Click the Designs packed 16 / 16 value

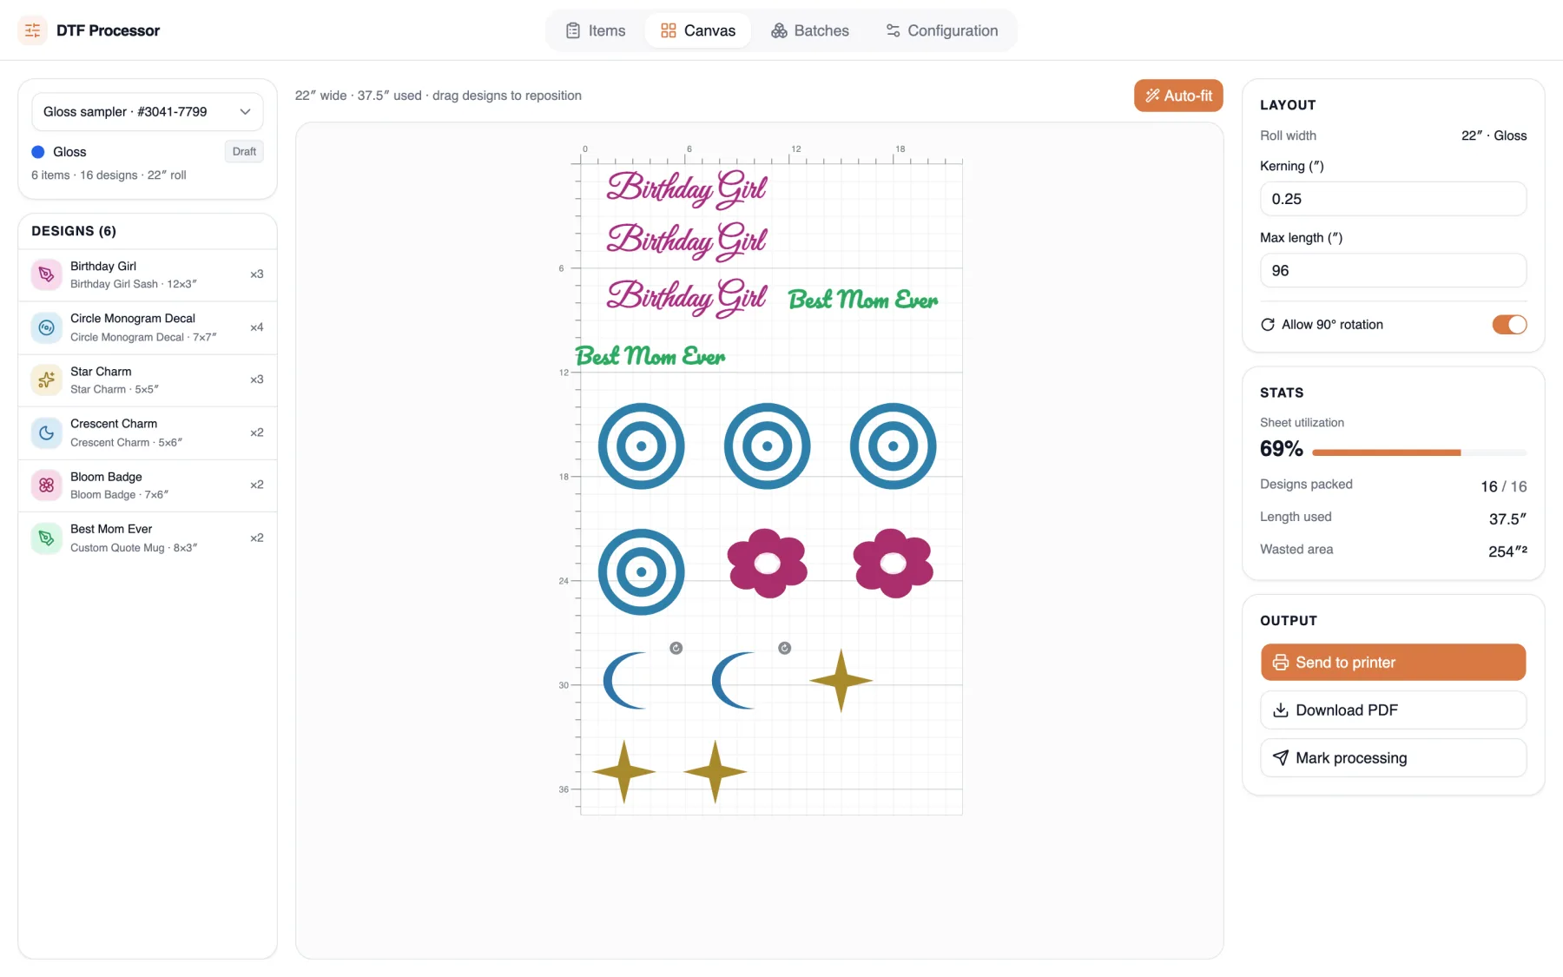coord(1503,486)
